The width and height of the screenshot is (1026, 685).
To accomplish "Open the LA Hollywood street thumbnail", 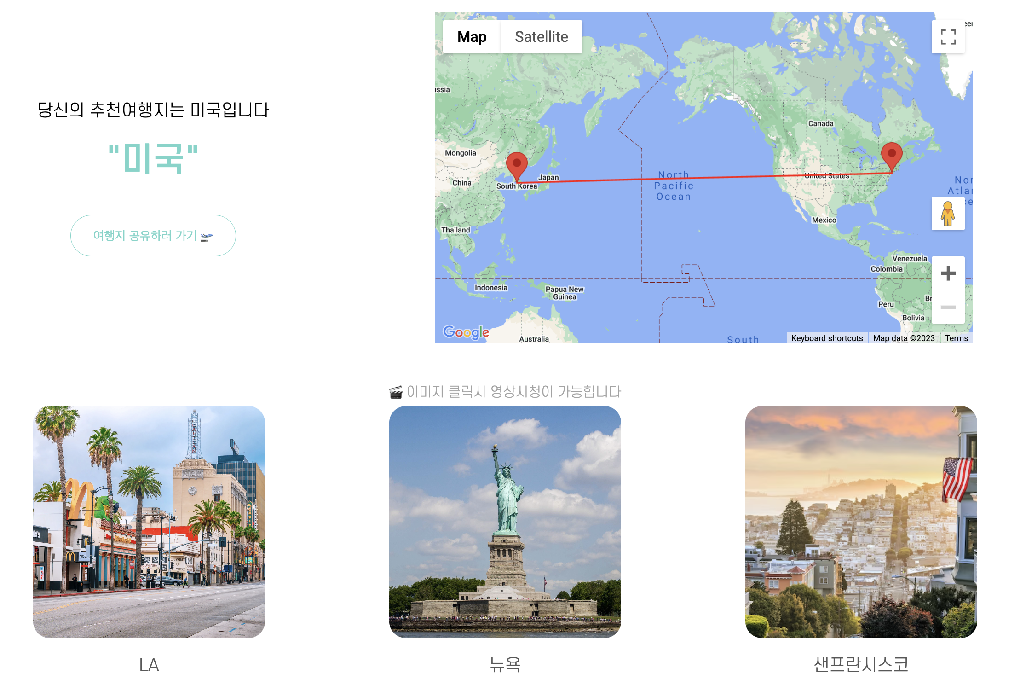I will coord(149,522).
